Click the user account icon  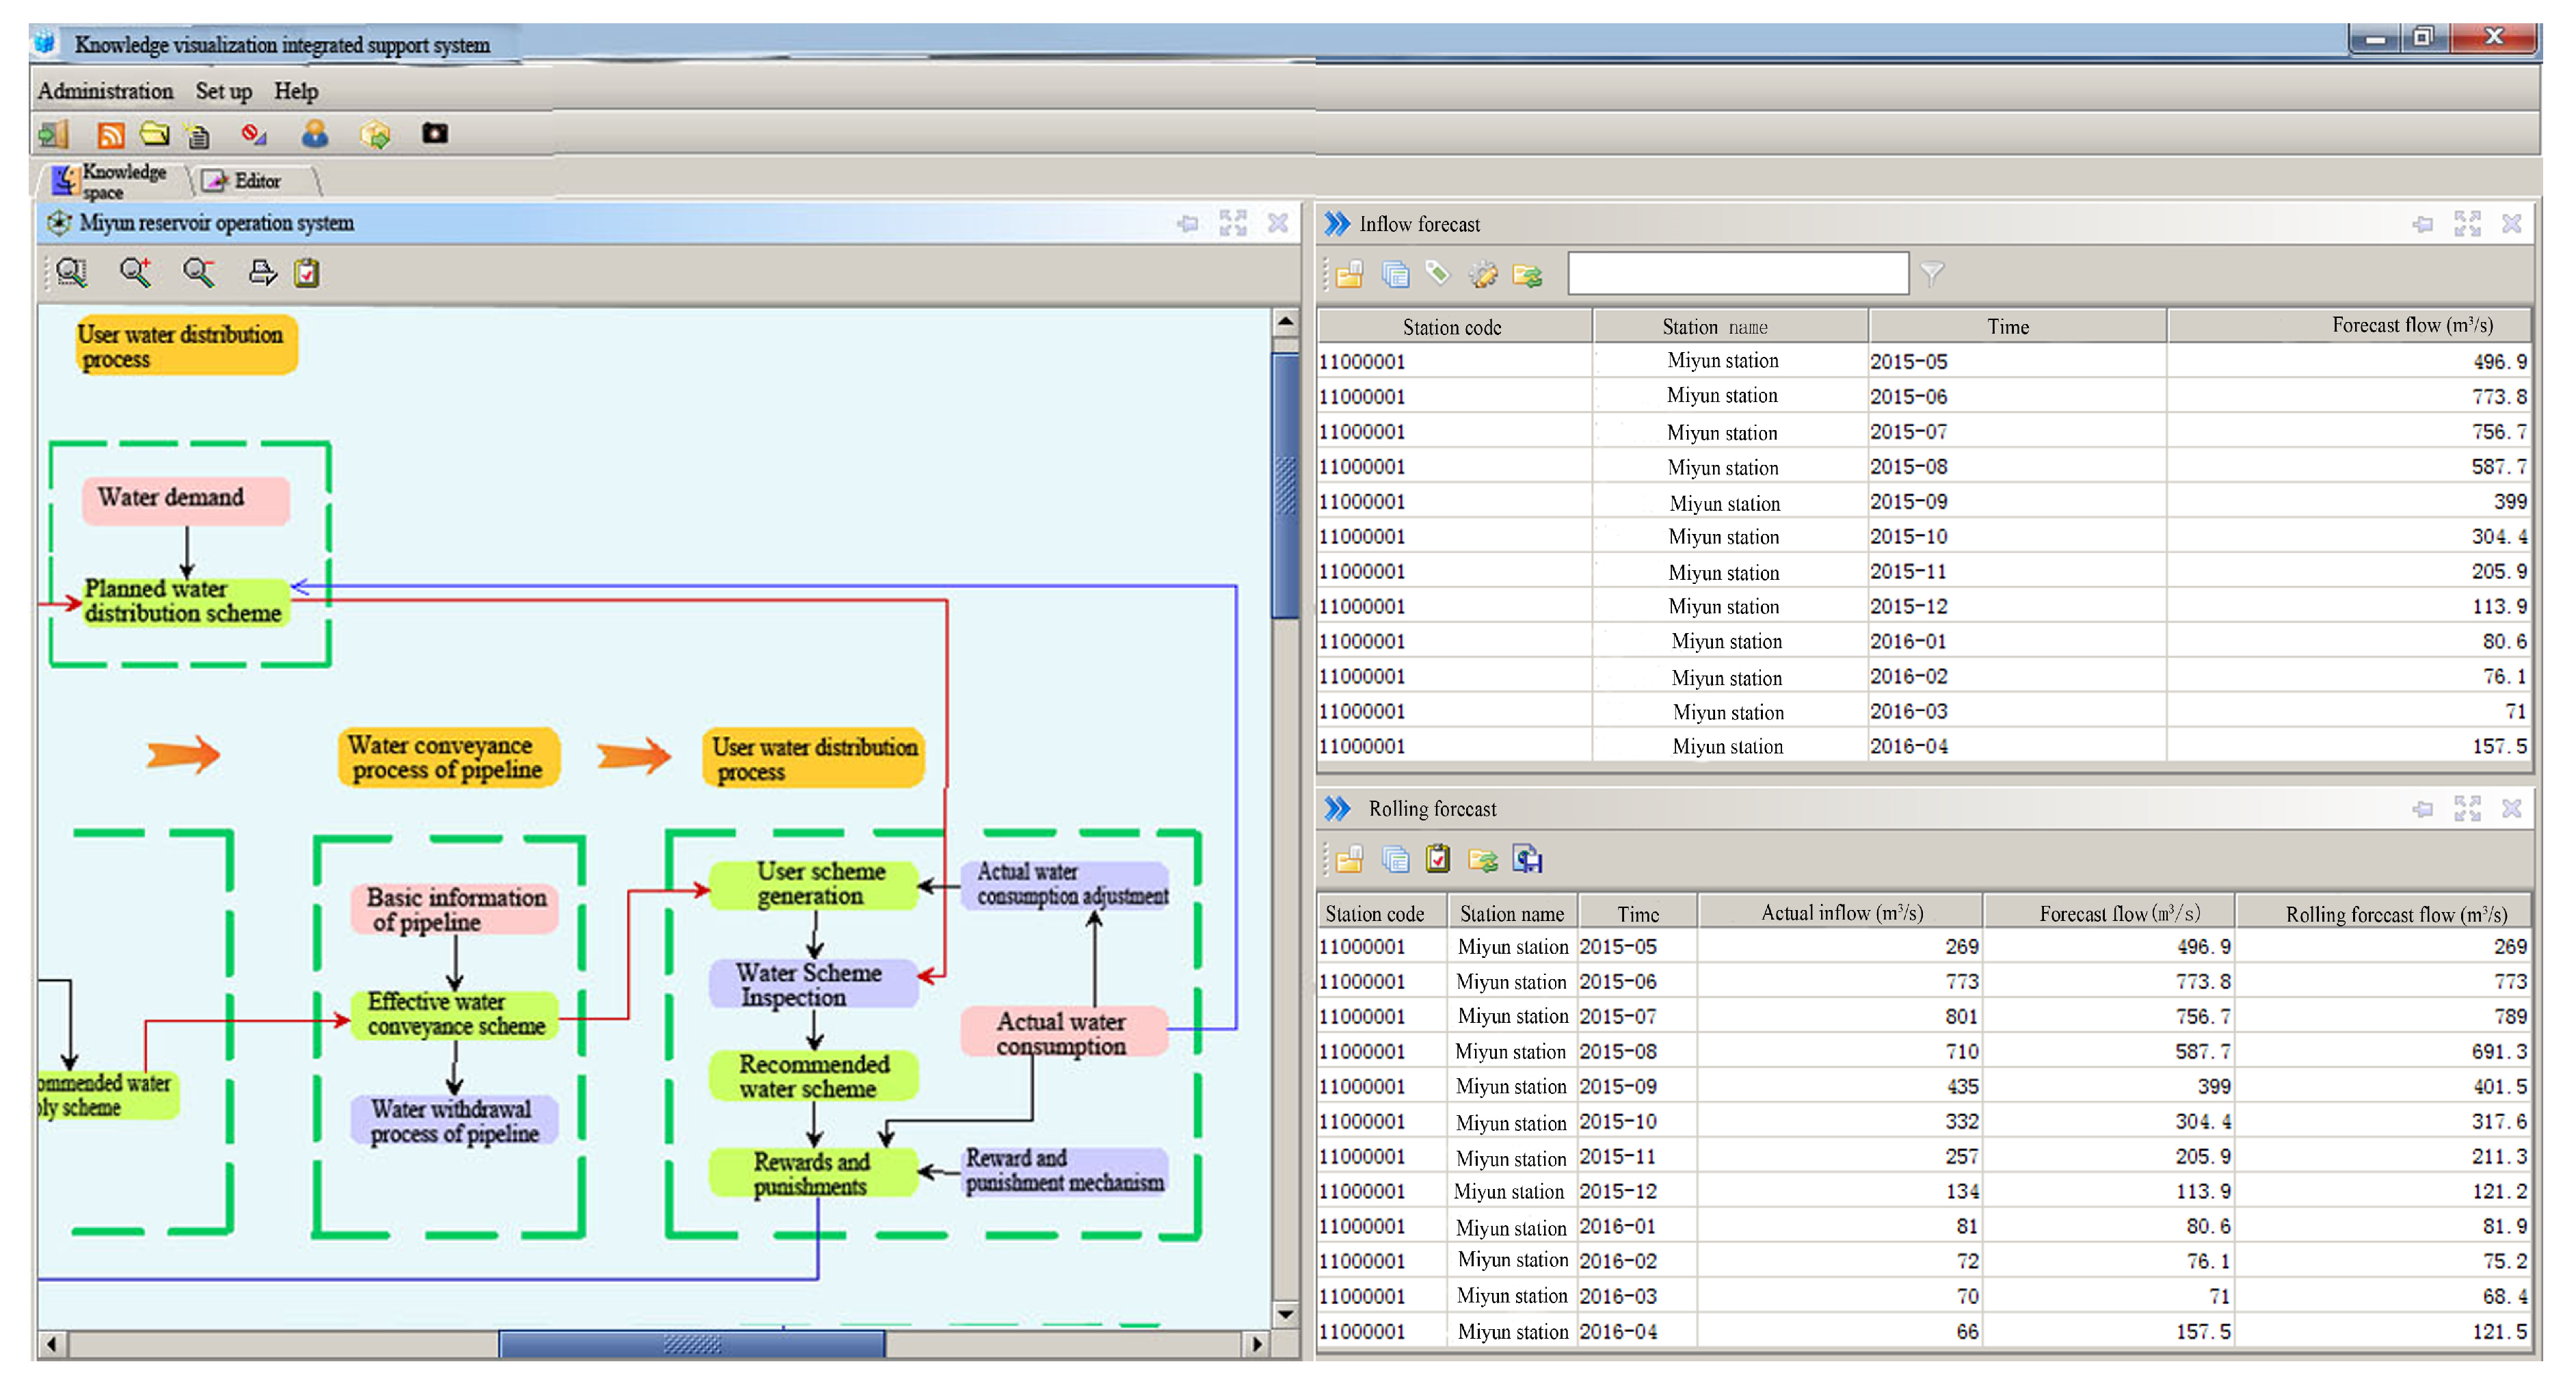point(315,134)
